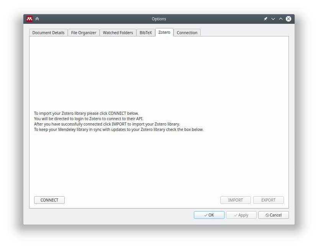The width and height of the screenshot is (318, 248).
Task: Select the Zotero tab
Action: pyautogui.click(x=164, y=32)
